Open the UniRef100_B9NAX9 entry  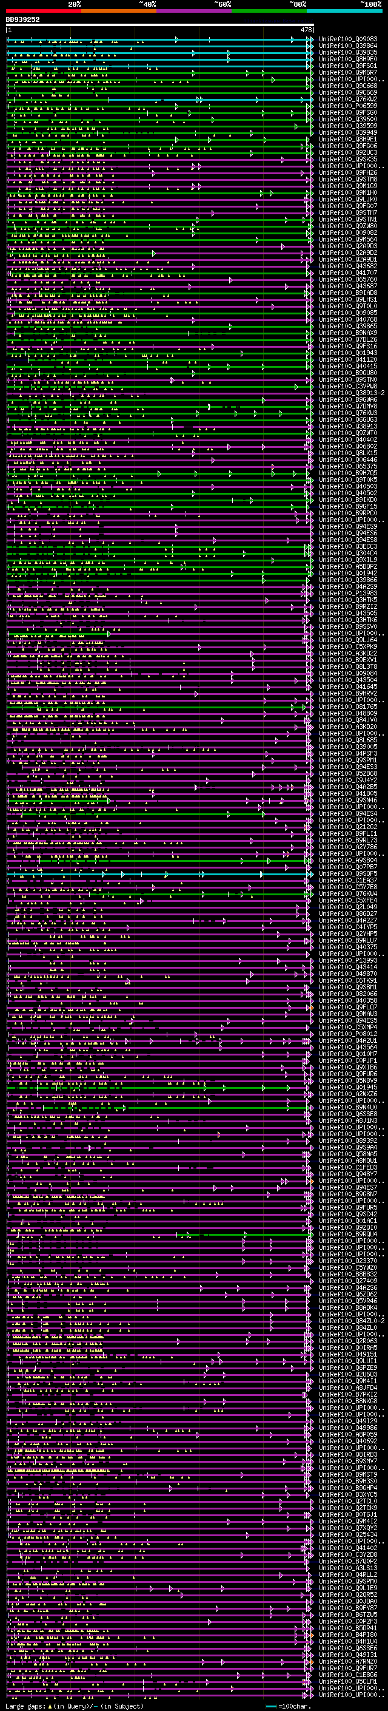pyautogui.click(x=348, y=333)
